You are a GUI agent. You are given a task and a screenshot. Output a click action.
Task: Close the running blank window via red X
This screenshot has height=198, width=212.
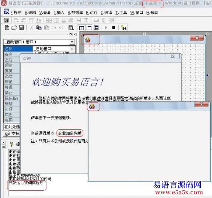(x=201, y=104)
